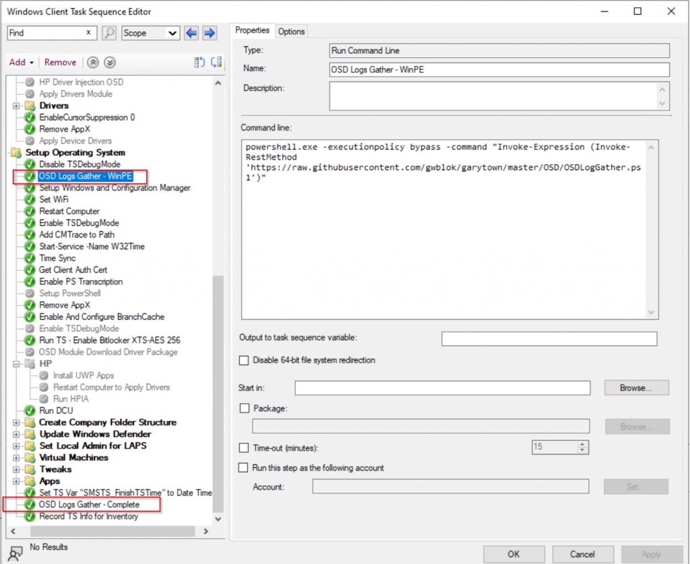Click the OK button
The width and height of the screenshot is (690, 564).
click(x=513, y=555)
